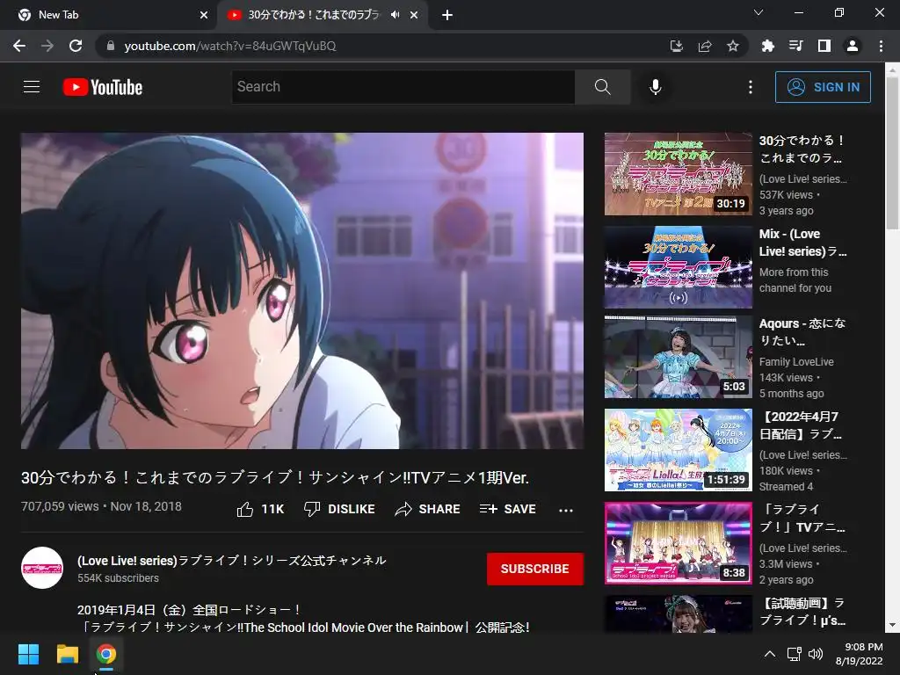This screenshot has width=900, height=675.
Task: Open network status tray icon
Action: 794,654
